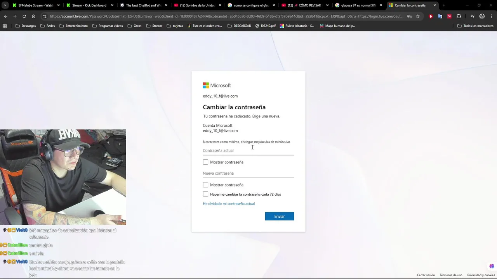Screen dimensions: 497x279
Task: Reload the current page
Action: click(x=24, y=16)
